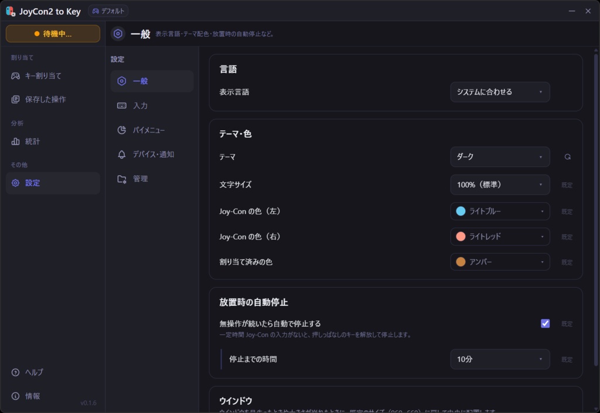Open the 表示言語 dropdown
600x413 pixels.
click(x=500, y=92)
